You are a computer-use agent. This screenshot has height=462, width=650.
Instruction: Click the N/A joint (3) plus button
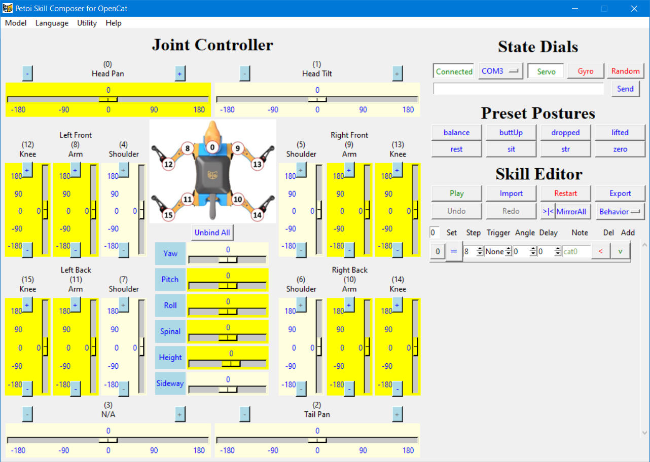click(x=179, y=414)
